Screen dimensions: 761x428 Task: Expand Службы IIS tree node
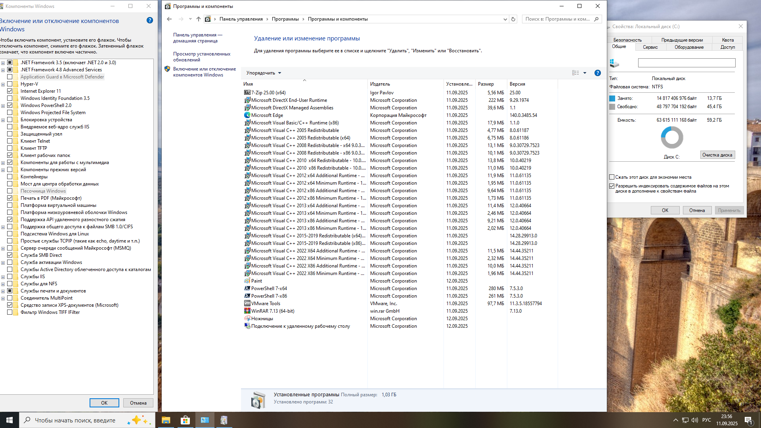[x=3, y=277]
